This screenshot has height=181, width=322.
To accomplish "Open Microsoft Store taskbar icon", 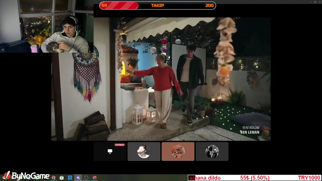I will (x=62, y=178).
